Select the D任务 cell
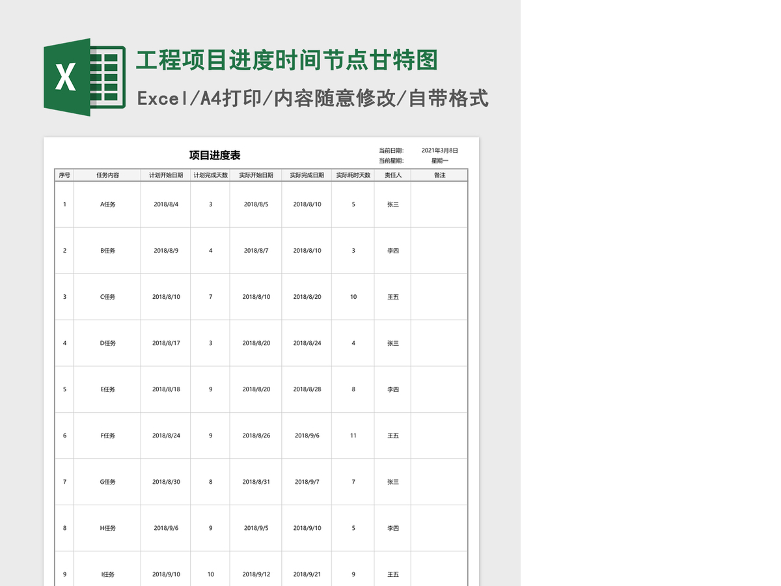Image resolution: width=781 pixels, height=586 pixels. 107,343
